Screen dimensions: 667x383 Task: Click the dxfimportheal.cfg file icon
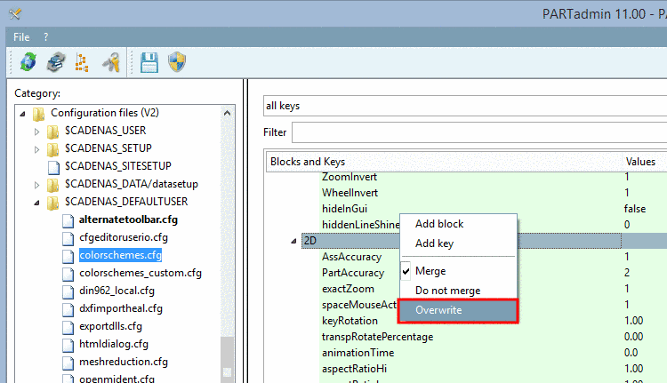[68, 309]
